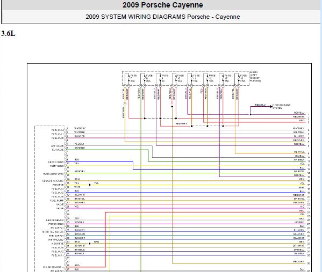Click the Knock Sens connector label
Screen dimensions: 322x272
(56, 162)
